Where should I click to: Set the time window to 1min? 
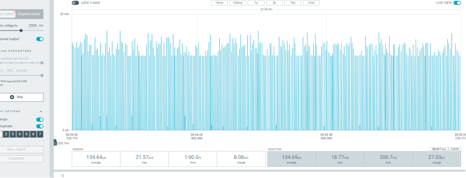pos(311,3)
